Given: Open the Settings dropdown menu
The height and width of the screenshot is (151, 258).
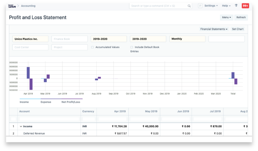Looking at the screenshot, I should point(211,6).
